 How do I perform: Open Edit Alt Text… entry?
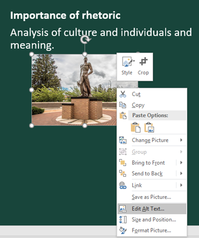[152, 209]
